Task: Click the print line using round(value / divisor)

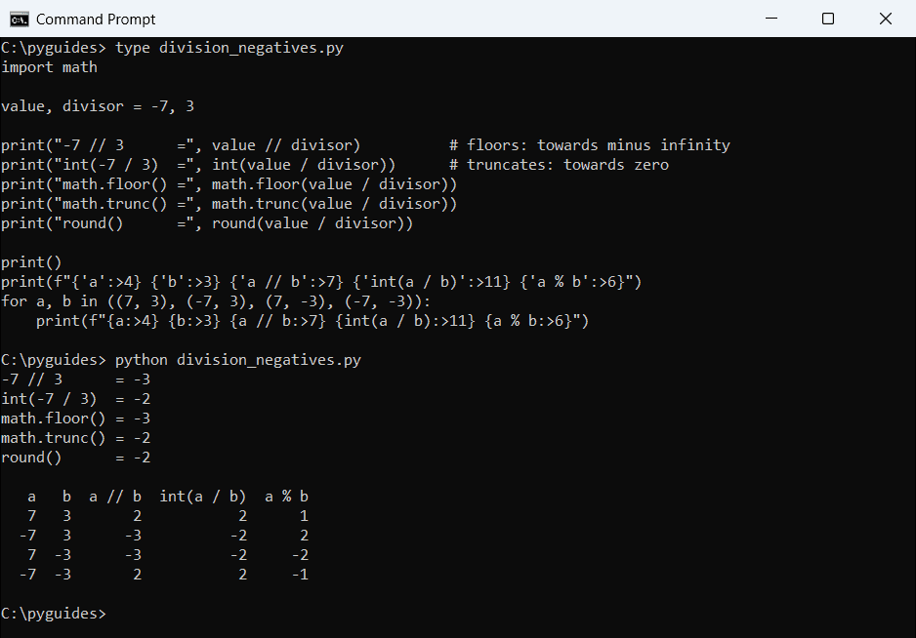Action: (x=207, y=223)
